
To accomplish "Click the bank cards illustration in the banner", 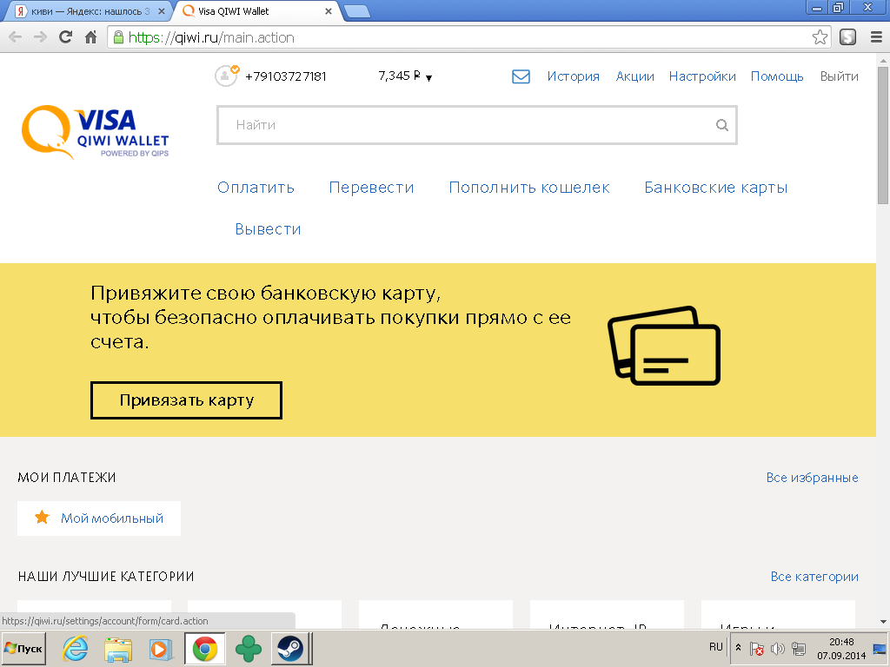I will [x=663, y=346].
